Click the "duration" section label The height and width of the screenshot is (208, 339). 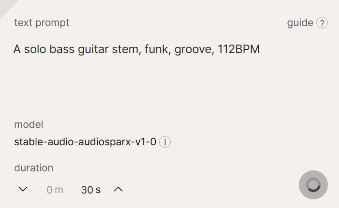[34, 168]
